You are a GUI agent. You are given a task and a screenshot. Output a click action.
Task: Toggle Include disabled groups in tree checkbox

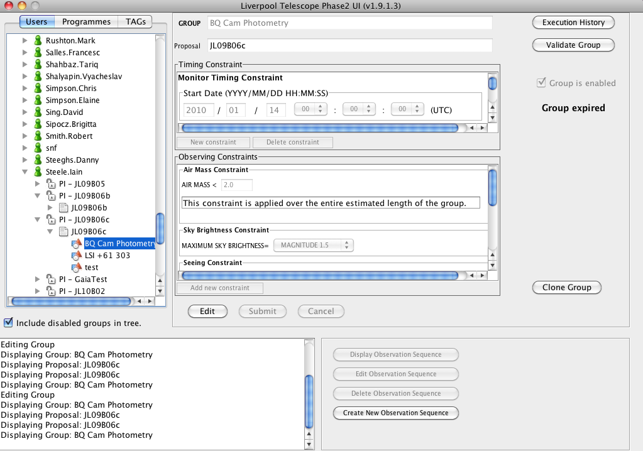pyautogui.click(x=8, y=323)
